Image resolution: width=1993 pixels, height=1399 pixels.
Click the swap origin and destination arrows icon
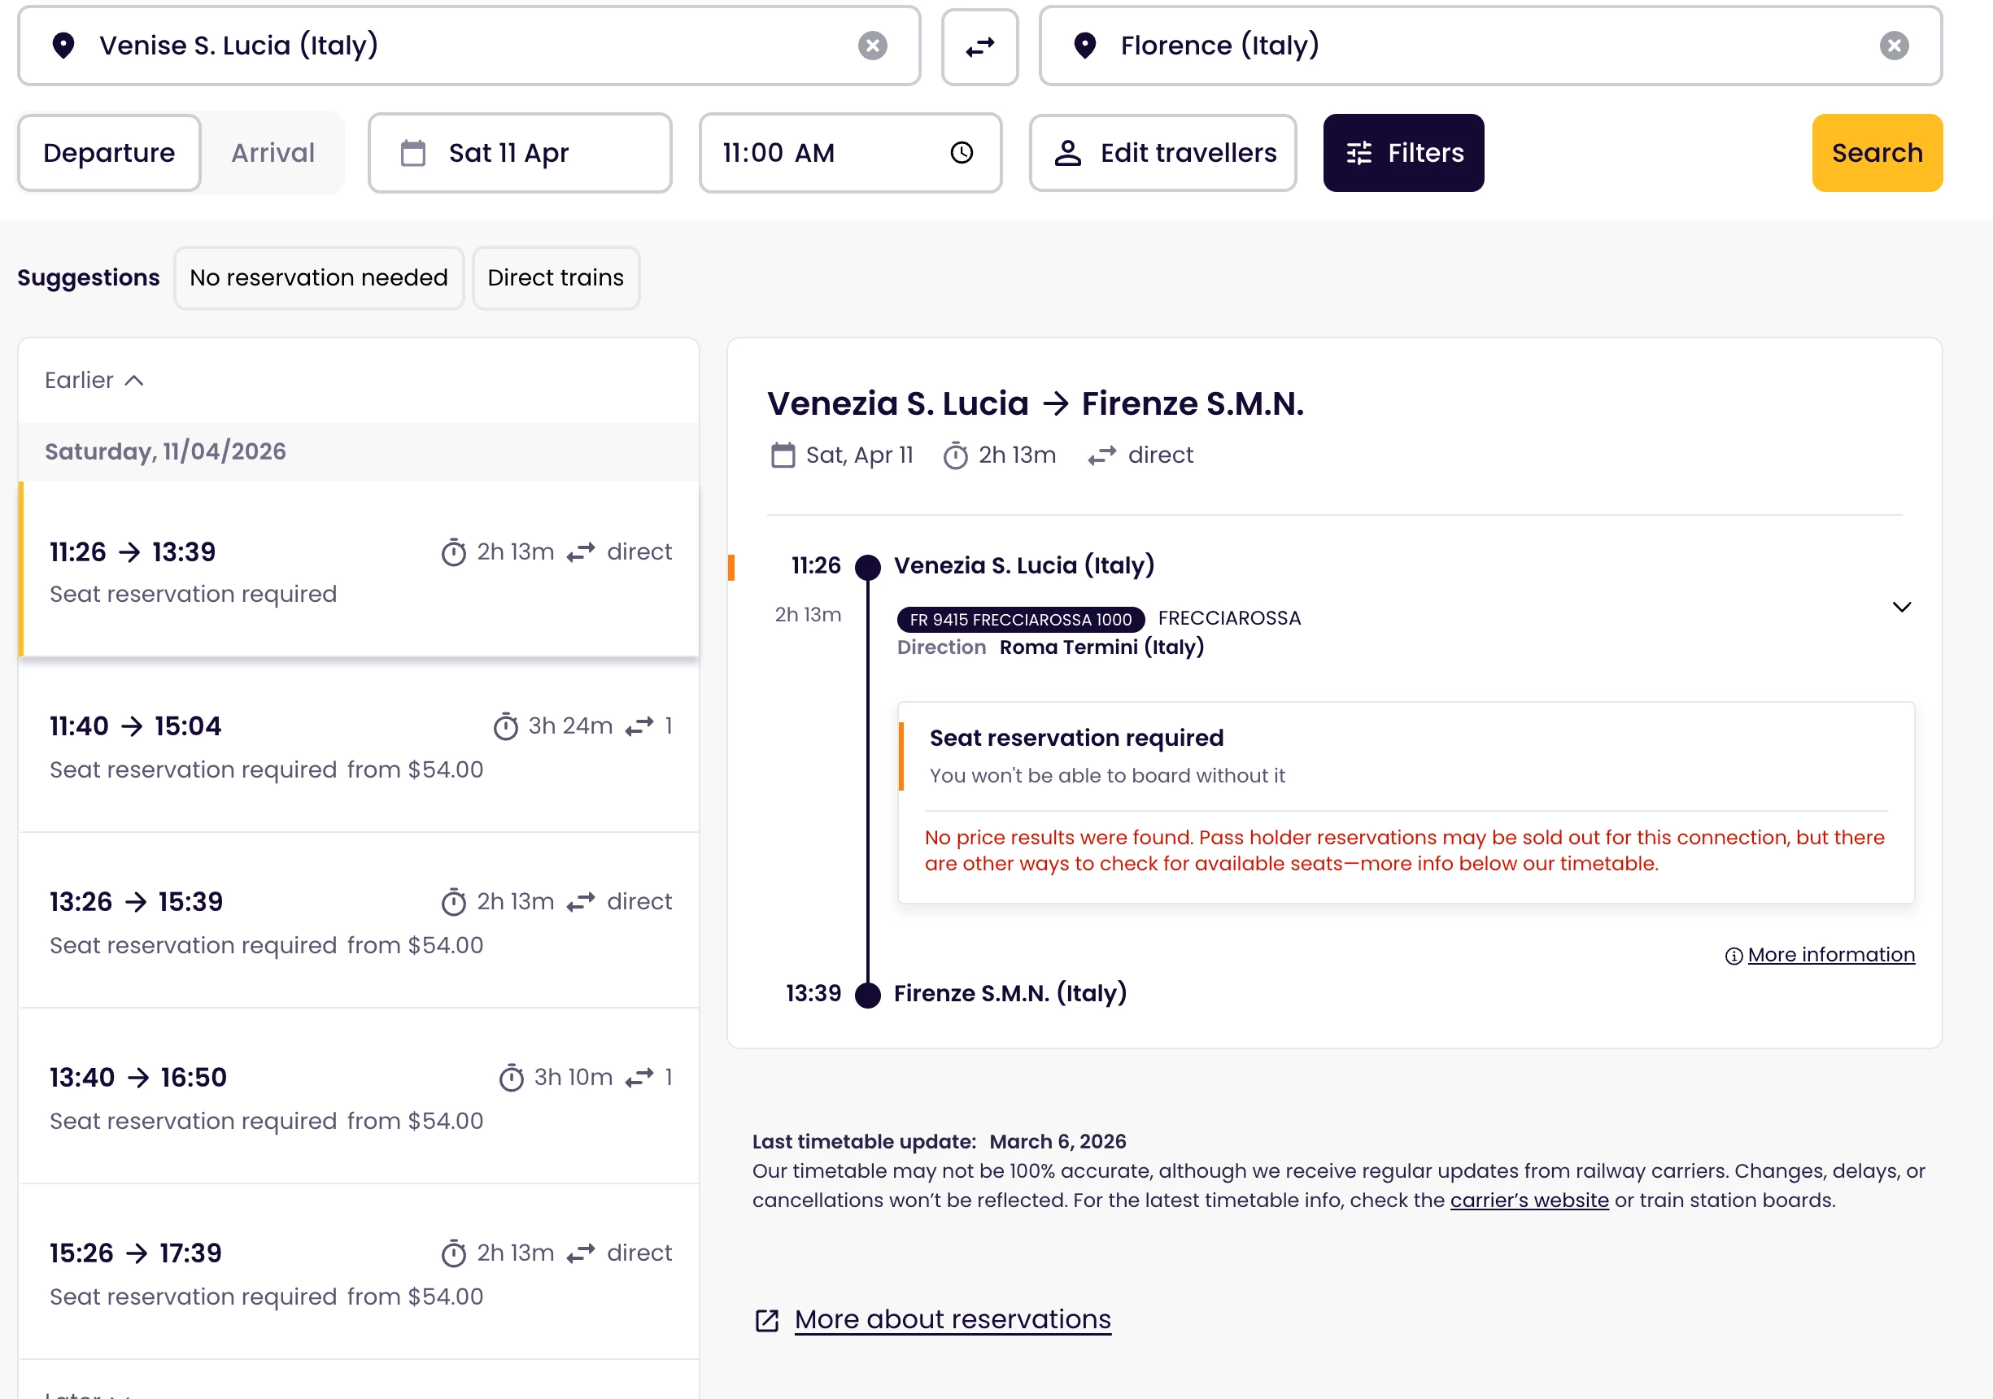pyautogui.click(x=979, y=46)
